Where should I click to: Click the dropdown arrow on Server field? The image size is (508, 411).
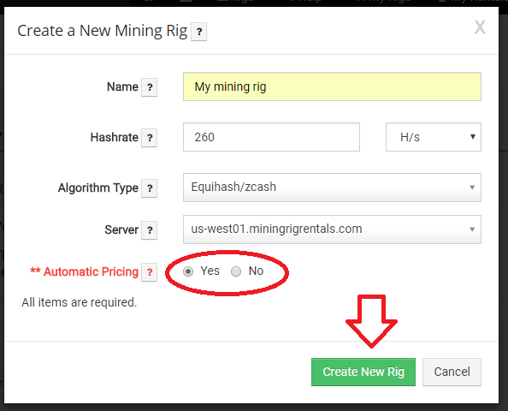[x=472, y=229]
